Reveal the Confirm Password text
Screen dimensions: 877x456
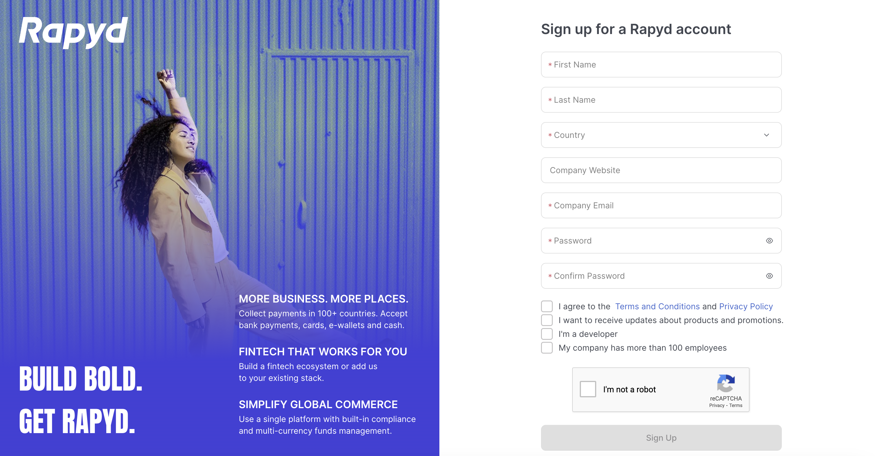point(769,276)
